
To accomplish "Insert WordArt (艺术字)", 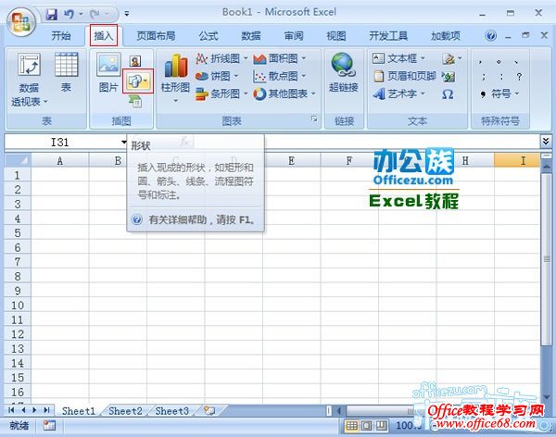I will tap(398, 94).
